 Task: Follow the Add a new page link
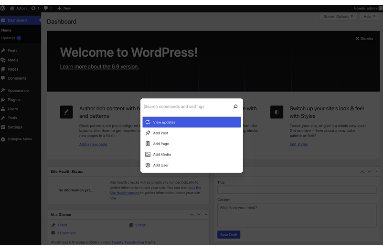tap(93, 144)
